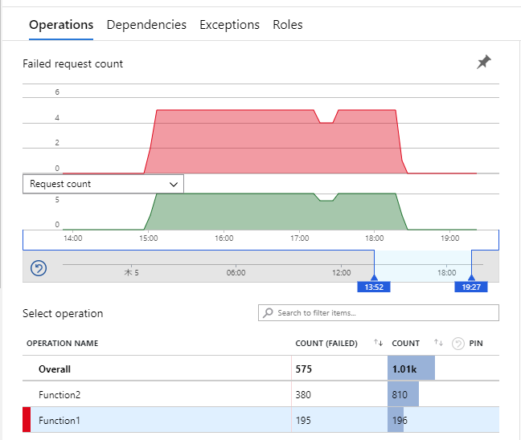Select the 13:52 range start handle
The height and width of the screenshot is (440, 521).
374,287
